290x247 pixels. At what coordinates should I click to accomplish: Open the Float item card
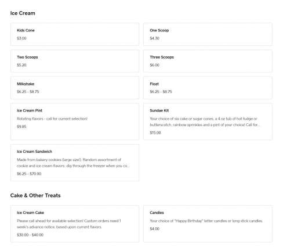[x=208, y=88]
